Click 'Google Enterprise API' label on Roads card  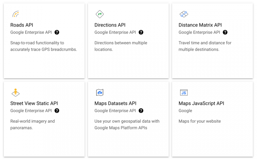point(31,32)
